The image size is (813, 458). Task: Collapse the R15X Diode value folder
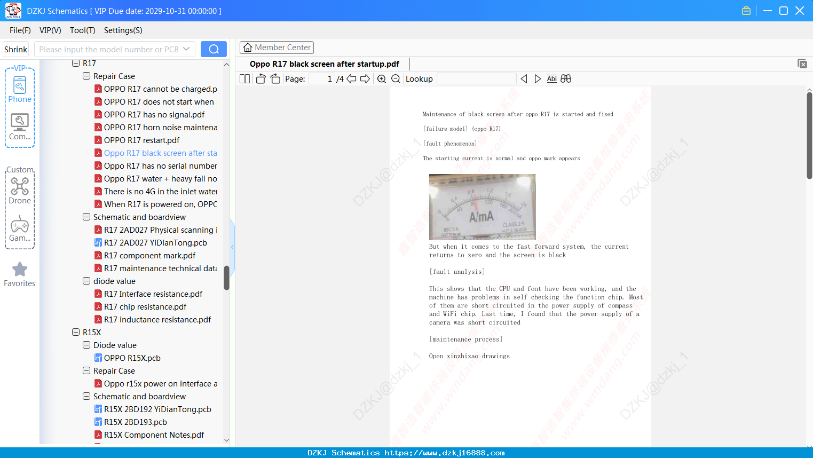86,345
